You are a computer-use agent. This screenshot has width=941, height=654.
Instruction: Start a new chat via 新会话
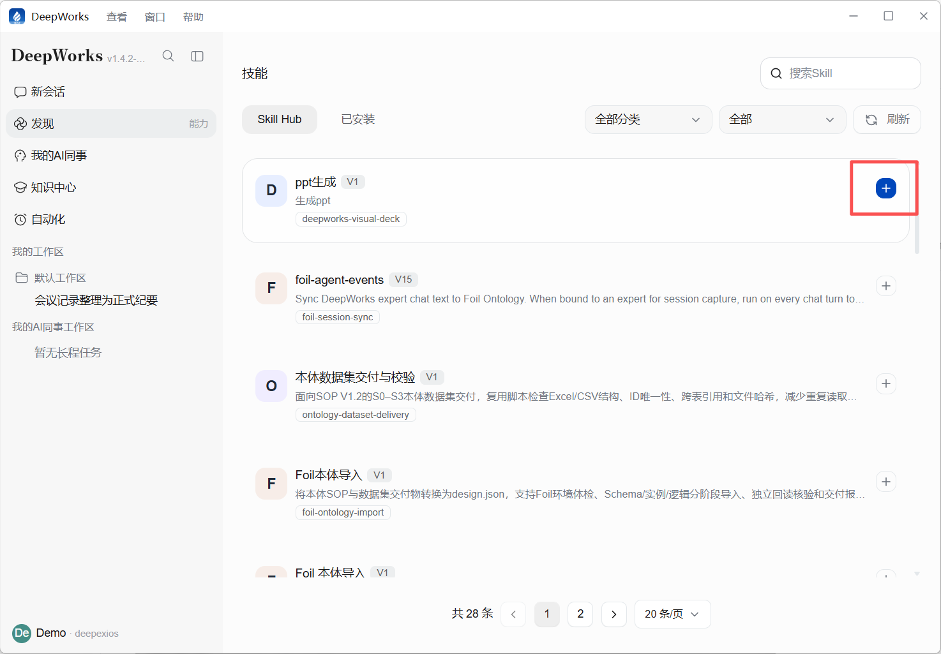click(x=111, y=92)
